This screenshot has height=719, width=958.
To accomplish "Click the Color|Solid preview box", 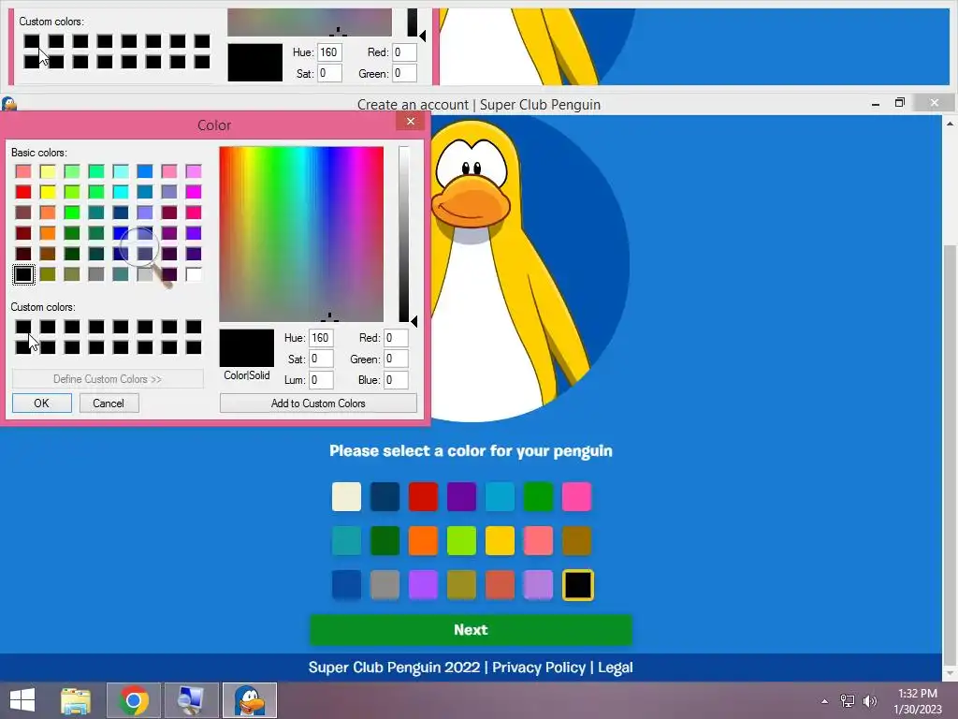I will click(x=247, y=348).
